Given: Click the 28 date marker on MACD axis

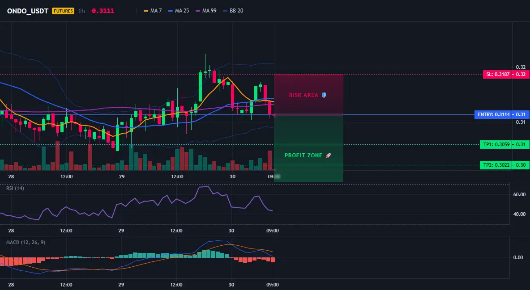Looking at the screenshot, I should (11, 285).
